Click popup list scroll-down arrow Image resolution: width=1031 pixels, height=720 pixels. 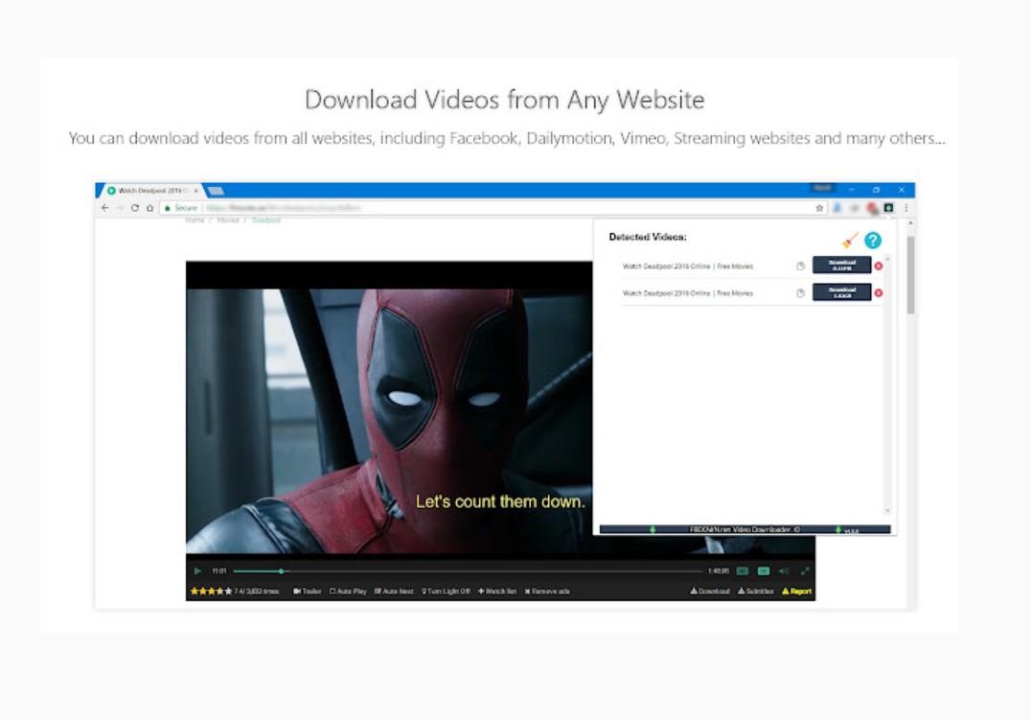887,510
